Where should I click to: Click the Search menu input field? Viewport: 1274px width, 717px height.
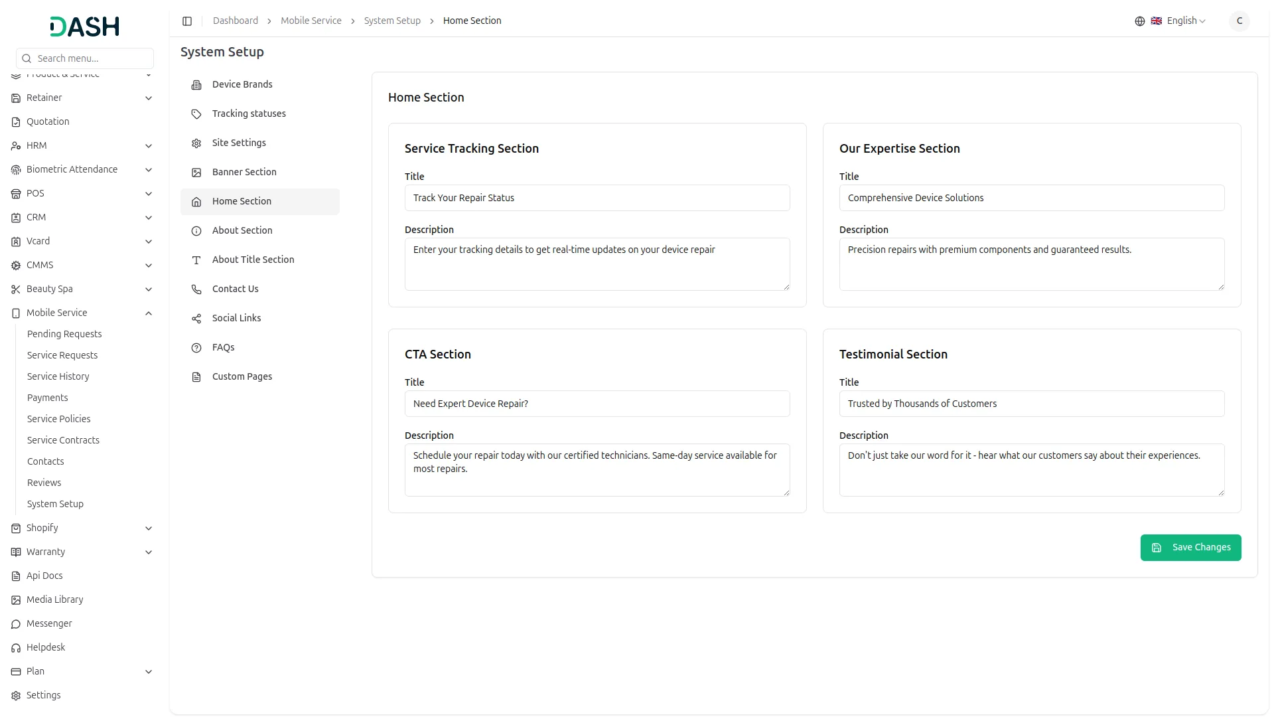(x=85, y=58)
